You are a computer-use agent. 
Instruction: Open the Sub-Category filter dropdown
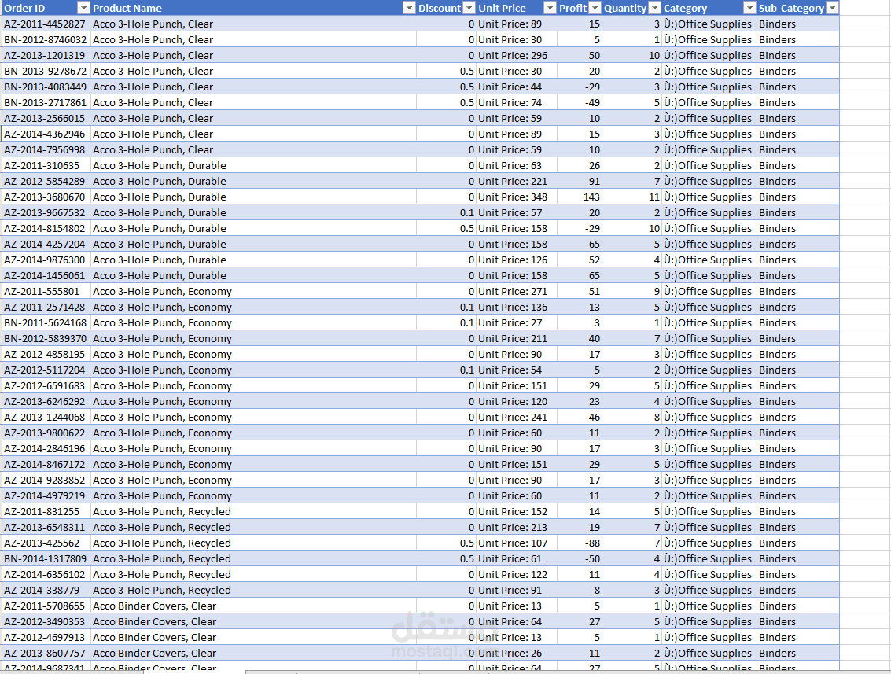pos(832,8)
